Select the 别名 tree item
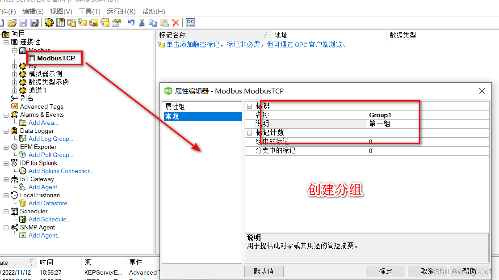Screen dimensions: 499x280 click(x=26, y=98)
